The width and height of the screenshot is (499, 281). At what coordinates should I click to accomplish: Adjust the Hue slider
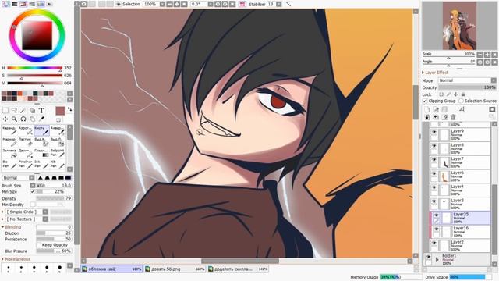coord(34,68)
